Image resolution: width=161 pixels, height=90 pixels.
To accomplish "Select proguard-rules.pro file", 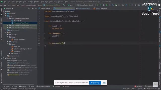I will coord(15,67).
